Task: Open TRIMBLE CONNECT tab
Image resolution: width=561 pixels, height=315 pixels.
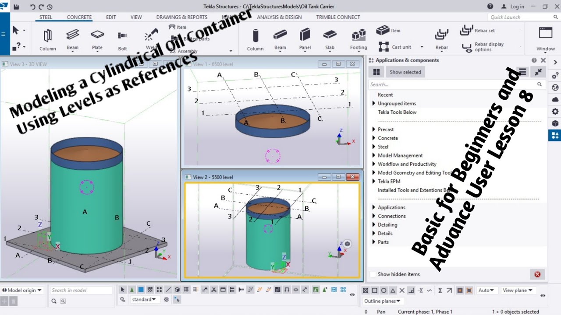Action: coord(338,17)
